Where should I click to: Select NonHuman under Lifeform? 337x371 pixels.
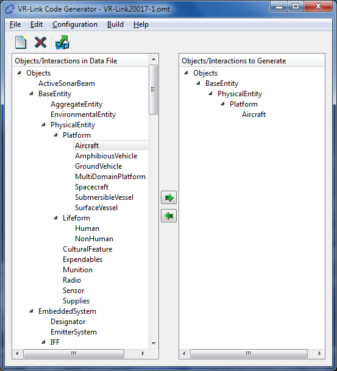(94, 239)
